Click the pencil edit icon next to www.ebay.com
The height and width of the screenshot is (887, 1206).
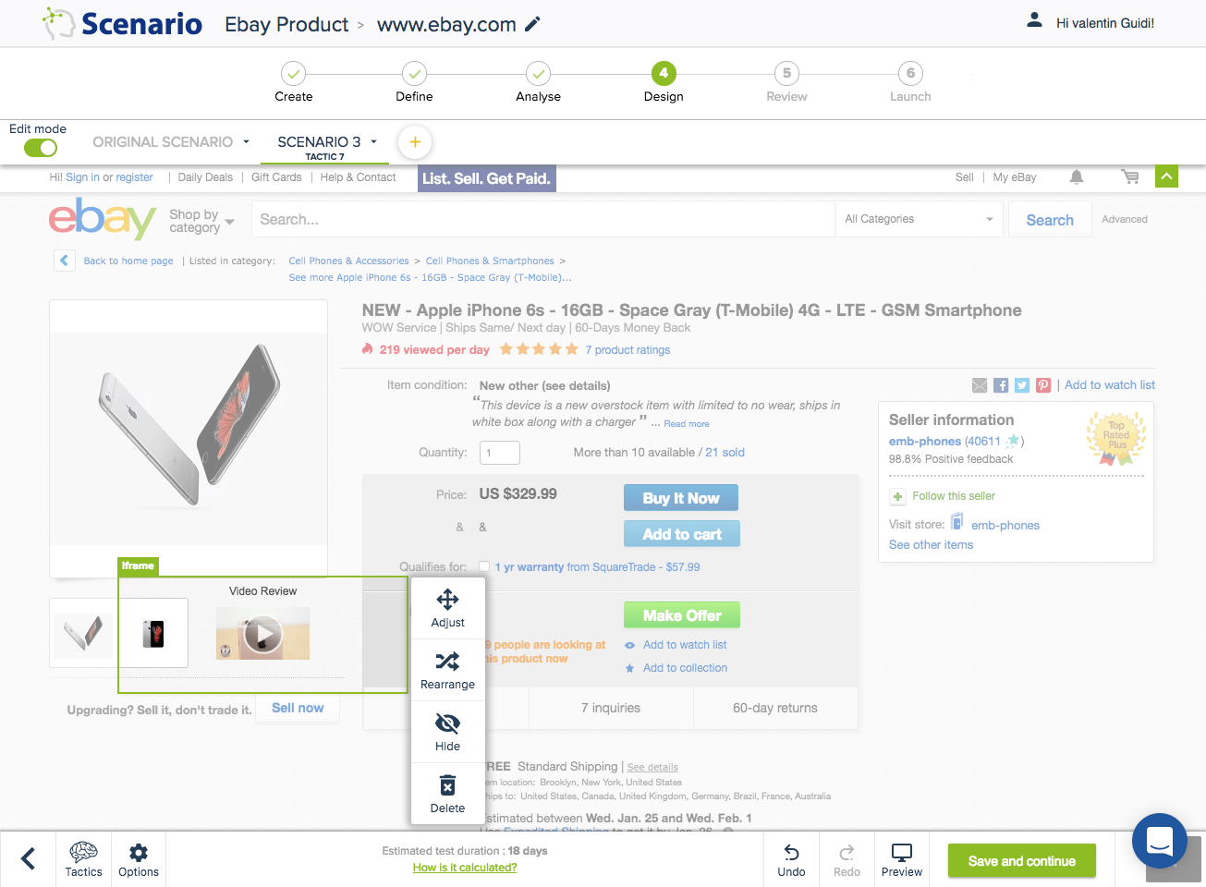click(532, 25)
